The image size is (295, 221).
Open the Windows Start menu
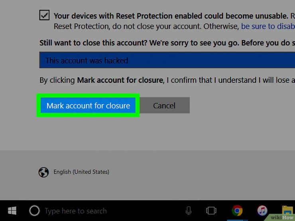coord(12,211)
